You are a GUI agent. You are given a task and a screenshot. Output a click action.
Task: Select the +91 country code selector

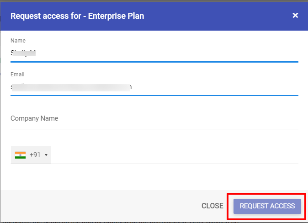pyautogui.click(x=31, y=155)
